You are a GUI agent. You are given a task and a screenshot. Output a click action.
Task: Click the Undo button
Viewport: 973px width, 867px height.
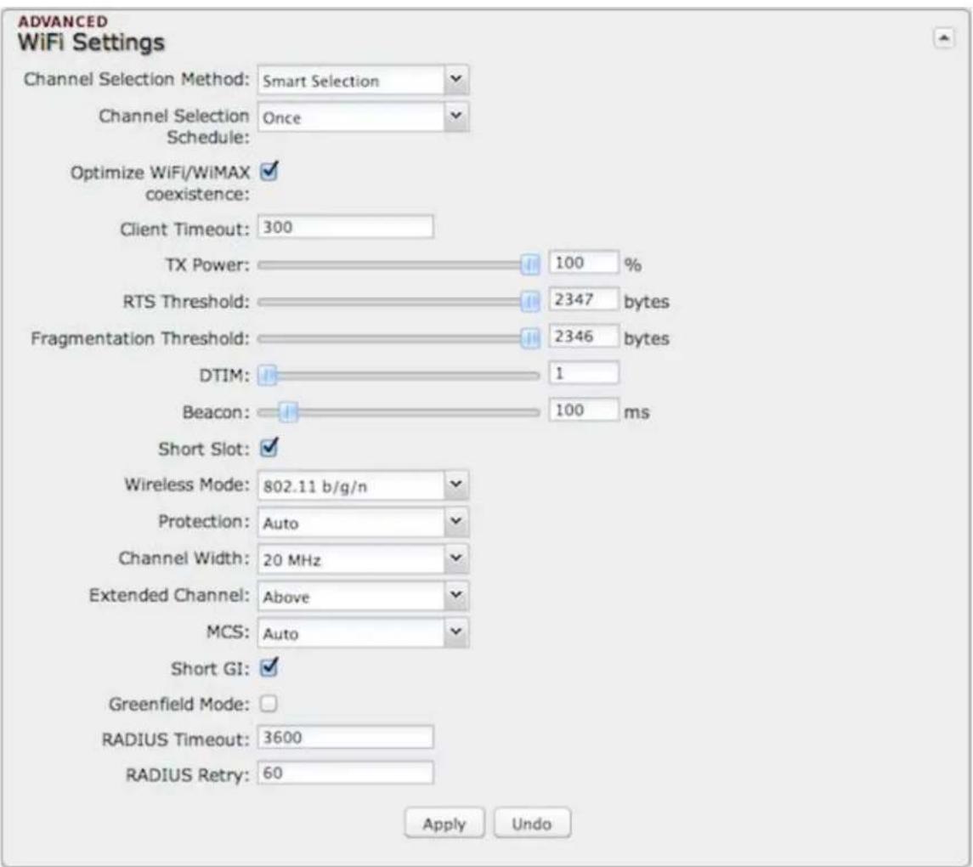pos(532,824)
